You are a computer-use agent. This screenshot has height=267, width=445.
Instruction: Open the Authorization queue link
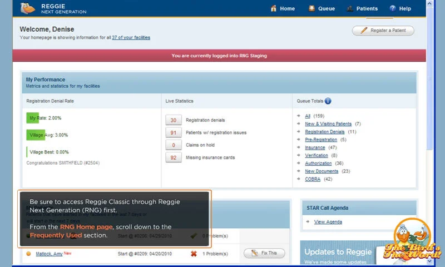click(318, 163)
